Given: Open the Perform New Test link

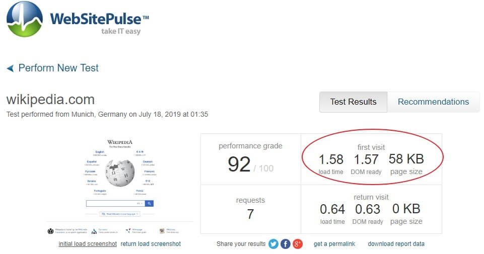Looking at the screenshot, I should (58, 68).
